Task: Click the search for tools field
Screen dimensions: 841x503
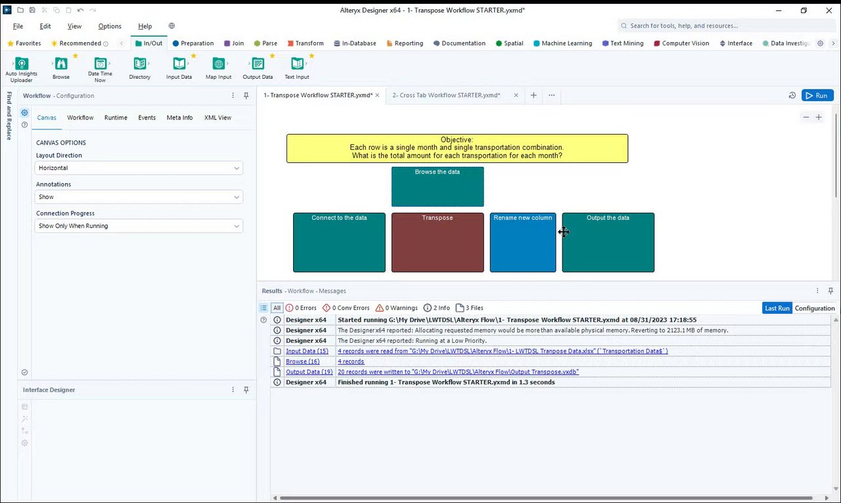Action: [x=726, y=26]
